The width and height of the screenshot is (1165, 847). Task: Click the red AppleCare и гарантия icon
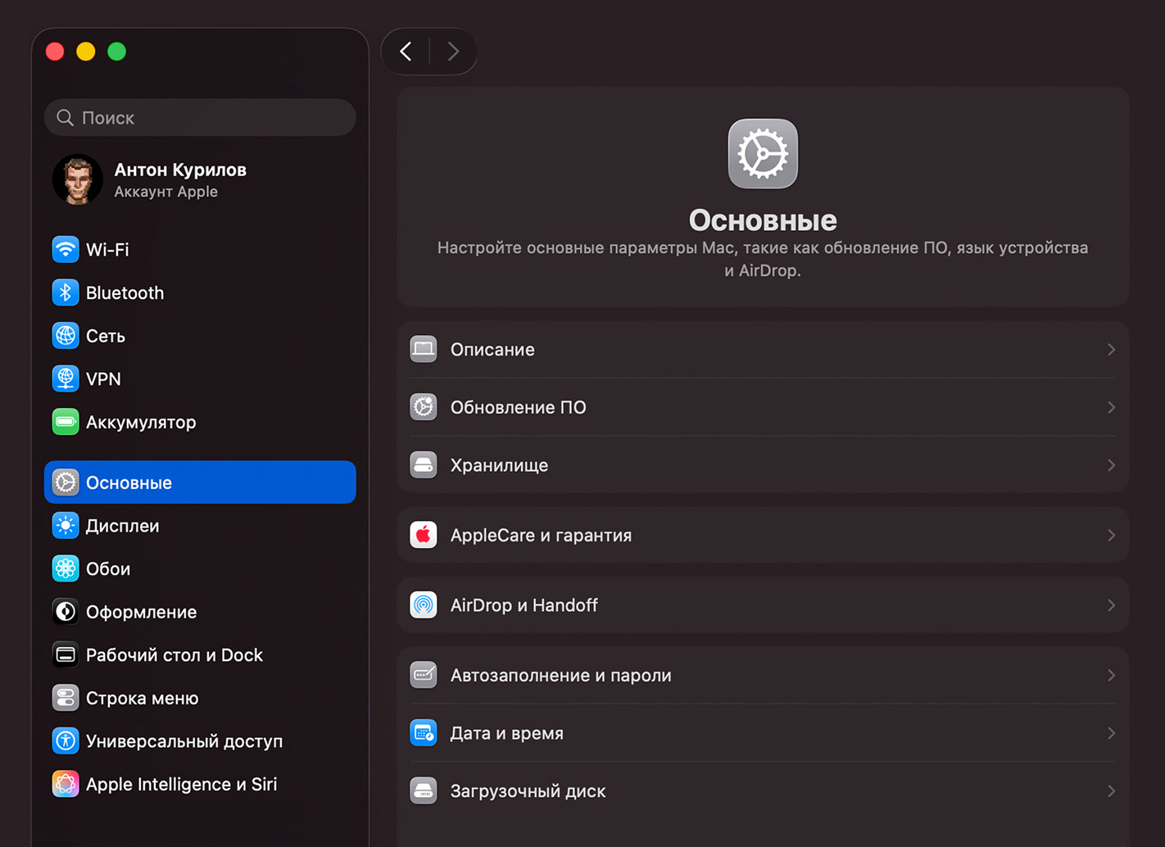tap(424, 535)
